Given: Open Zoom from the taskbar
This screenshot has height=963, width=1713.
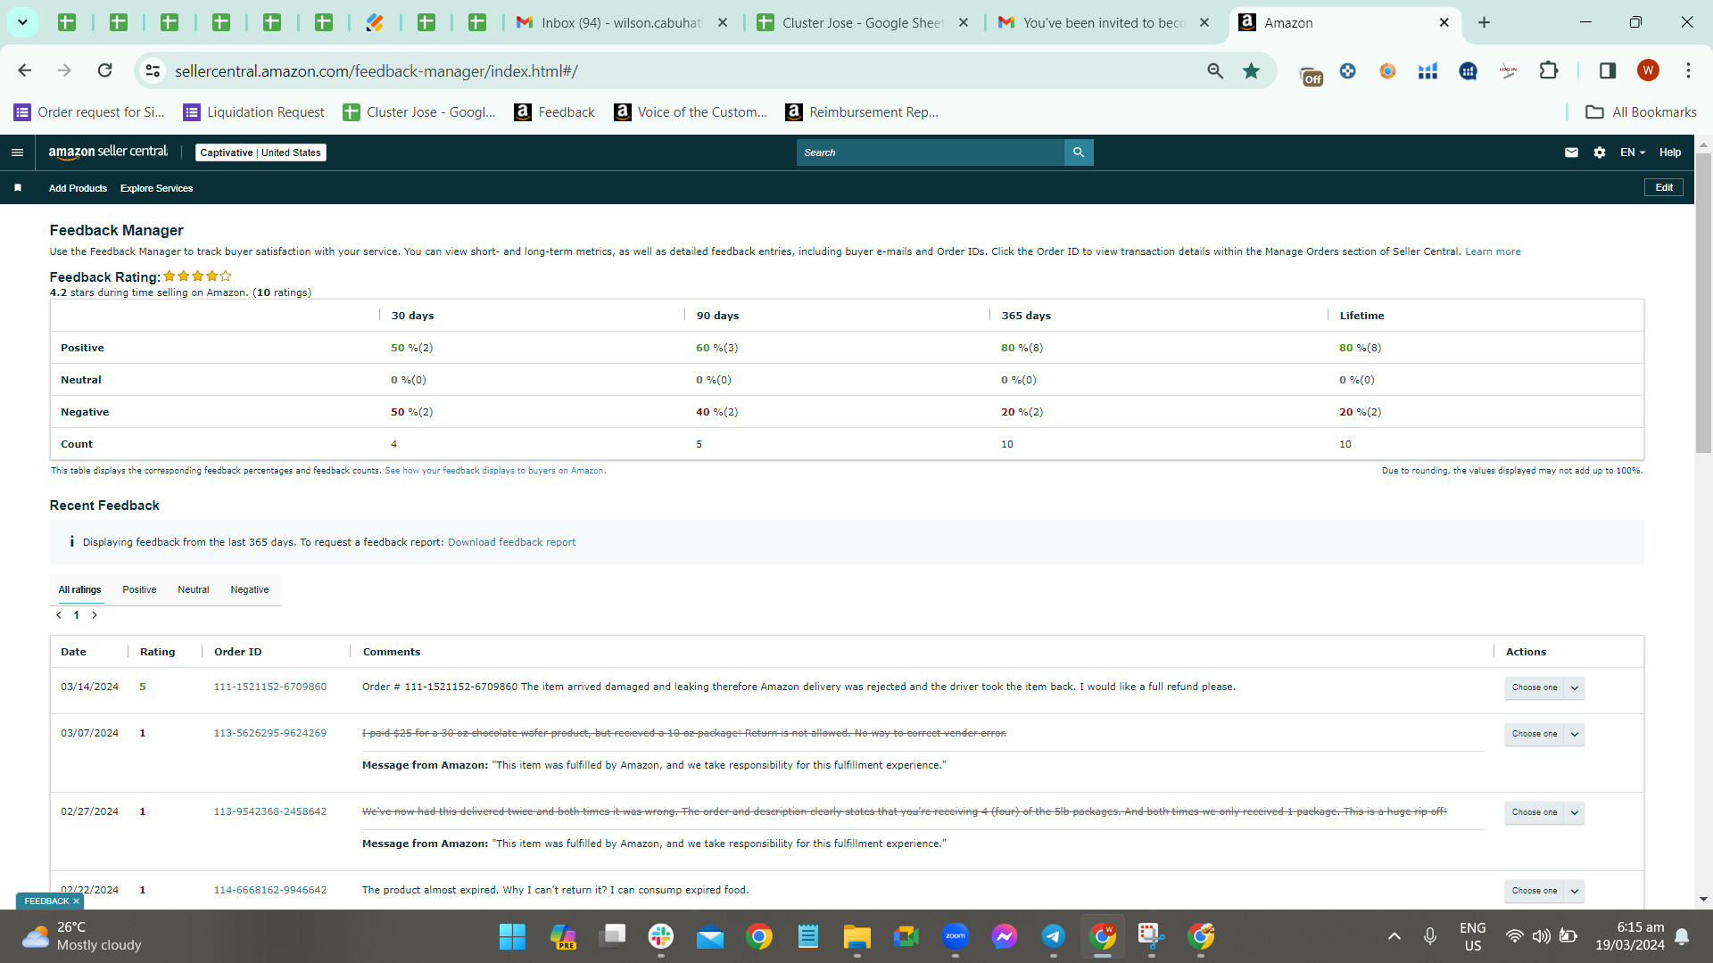Looking at the screenshot, I should [956, 936].
